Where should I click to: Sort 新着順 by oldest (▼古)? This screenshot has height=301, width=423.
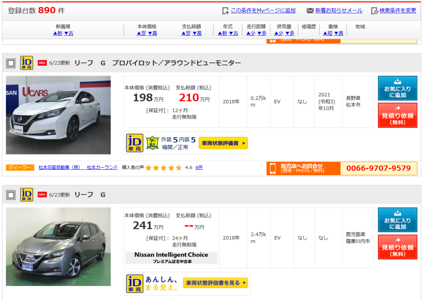click(x=69, y=33)
